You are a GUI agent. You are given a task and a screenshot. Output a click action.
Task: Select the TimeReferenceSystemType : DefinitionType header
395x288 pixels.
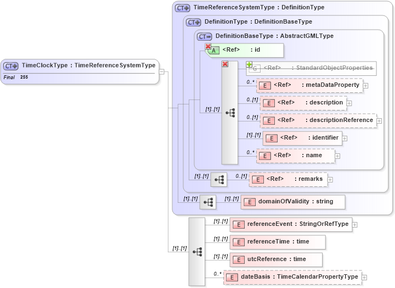(x=259, y=7)
